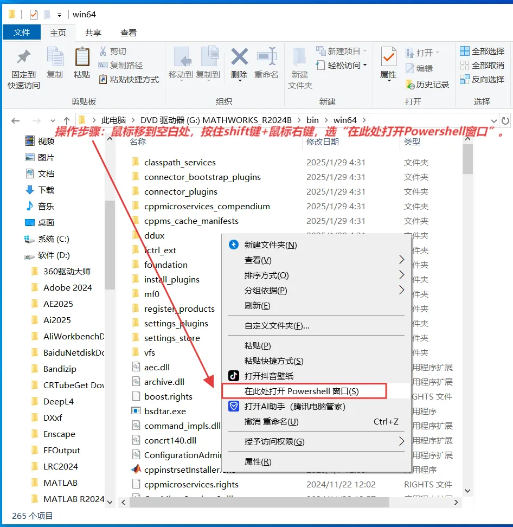Click Select all (全部选择) icon
This screenshot has height=527, width=513.
pos(465,51)
